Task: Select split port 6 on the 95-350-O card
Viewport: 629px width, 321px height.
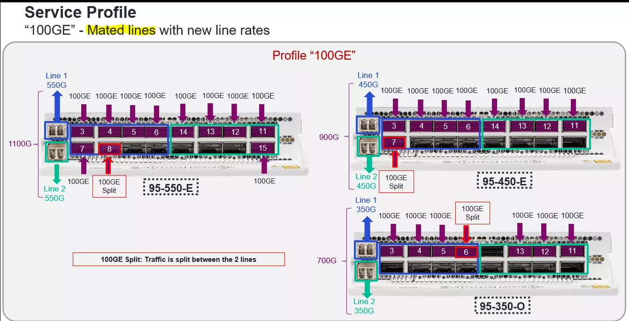Action: pyautogui.click(x=466, y=252)
